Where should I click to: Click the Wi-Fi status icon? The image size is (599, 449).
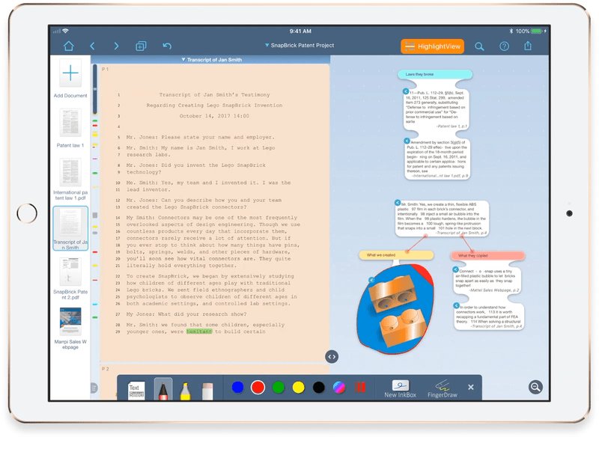point(65,31)
